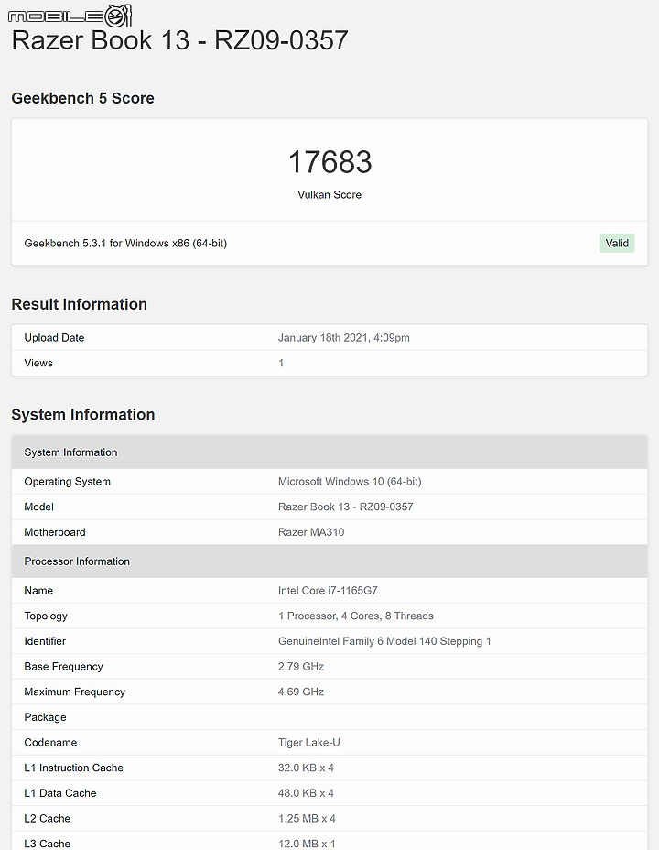Select the 'Operating System' row label
The width and height of the screenshot is (659, 850).
pos(67,482)
